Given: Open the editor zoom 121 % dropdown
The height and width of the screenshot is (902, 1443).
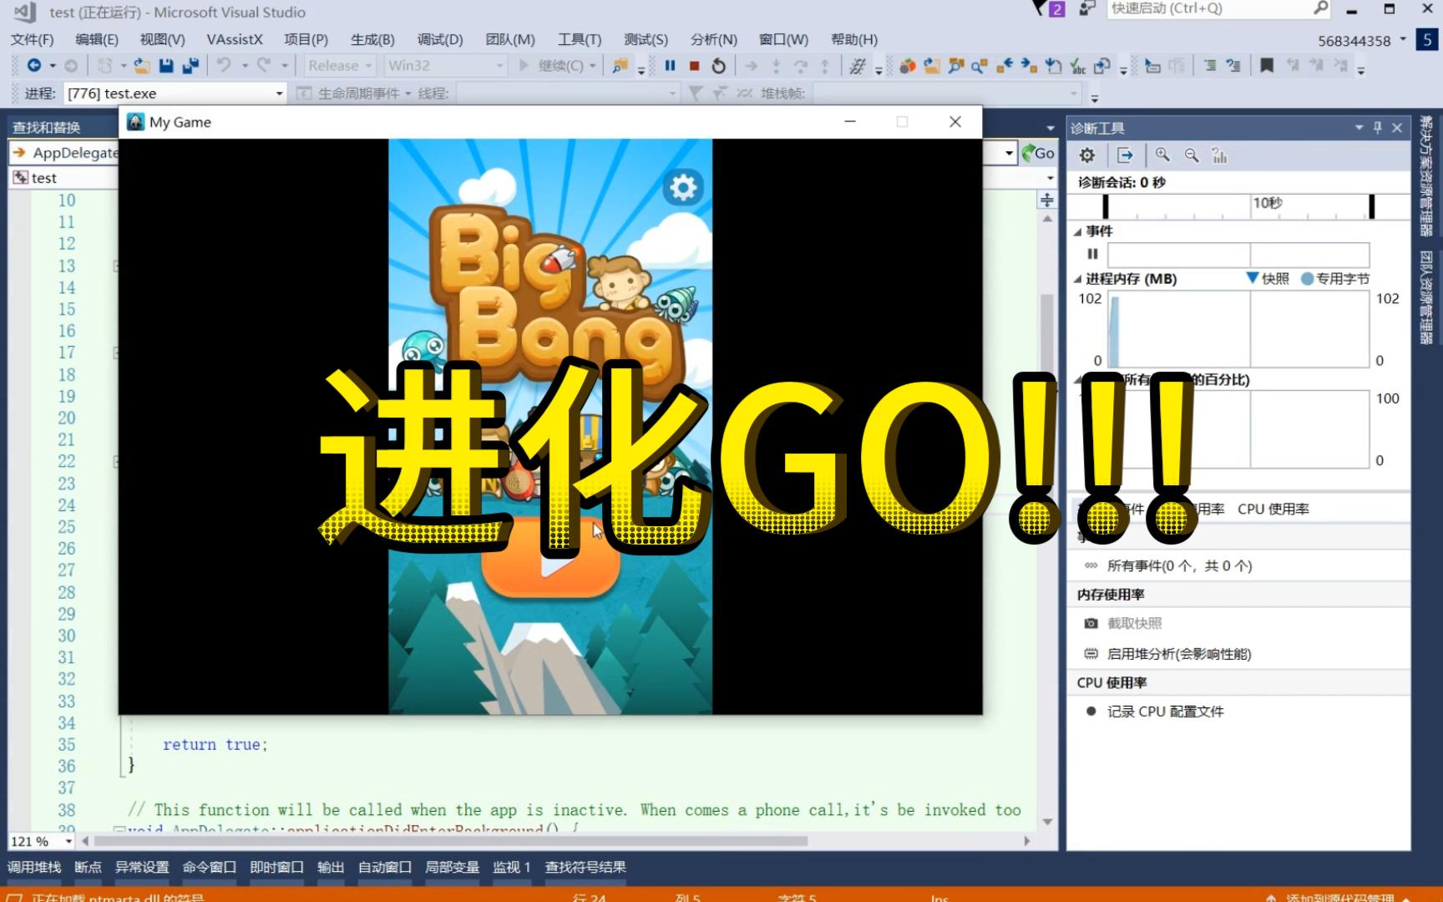Looking at the screenshot, I should pos(68,841).
